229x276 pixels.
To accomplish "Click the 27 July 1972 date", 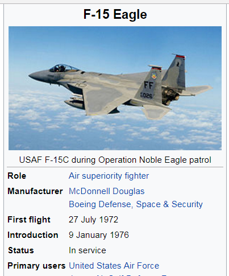I will [x=93, y=220].
